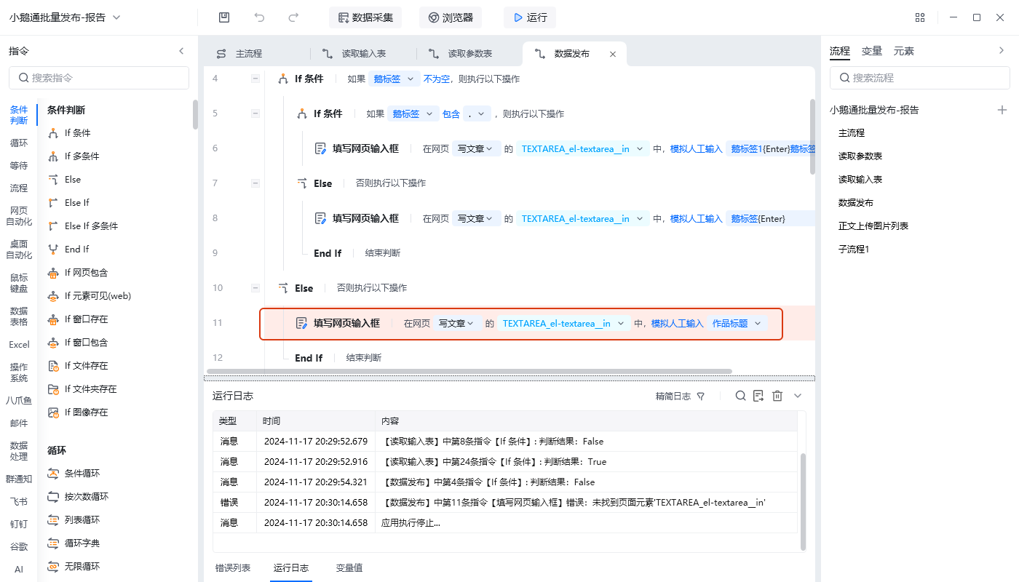Collapse the 指令 panel with left chevron
Screen dimensions: 1019x582
[182, 51]
